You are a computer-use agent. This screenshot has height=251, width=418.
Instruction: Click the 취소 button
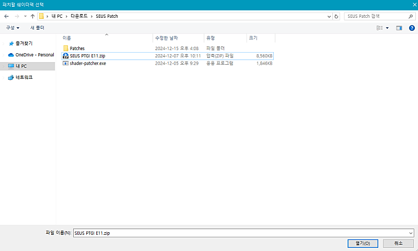point(398,243)
